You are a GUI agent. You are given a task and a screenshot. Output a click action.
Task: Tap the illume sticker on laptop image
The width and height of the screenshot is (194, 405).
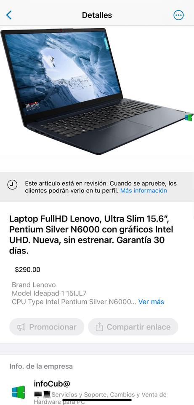[32, 105]
